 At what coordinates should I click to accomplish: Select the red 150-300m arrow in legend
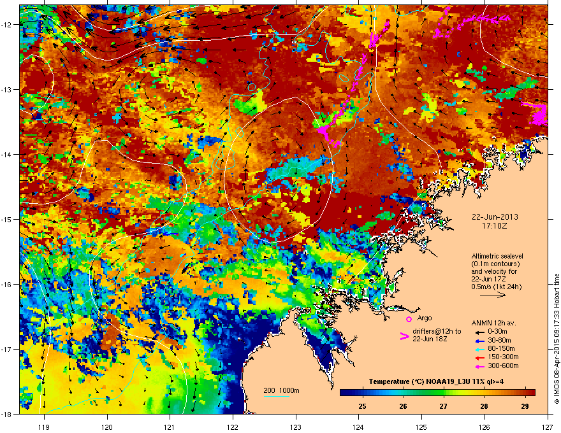480,358
